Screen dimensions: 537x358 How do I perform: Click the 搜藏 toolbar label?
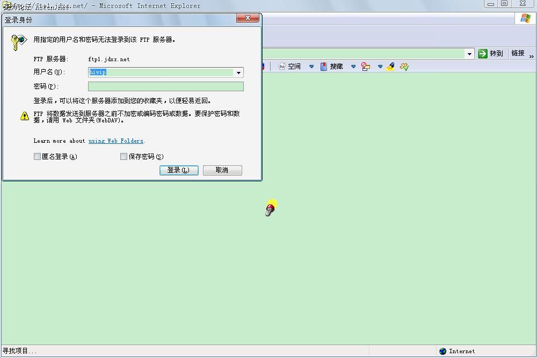(x=336, y=67)
